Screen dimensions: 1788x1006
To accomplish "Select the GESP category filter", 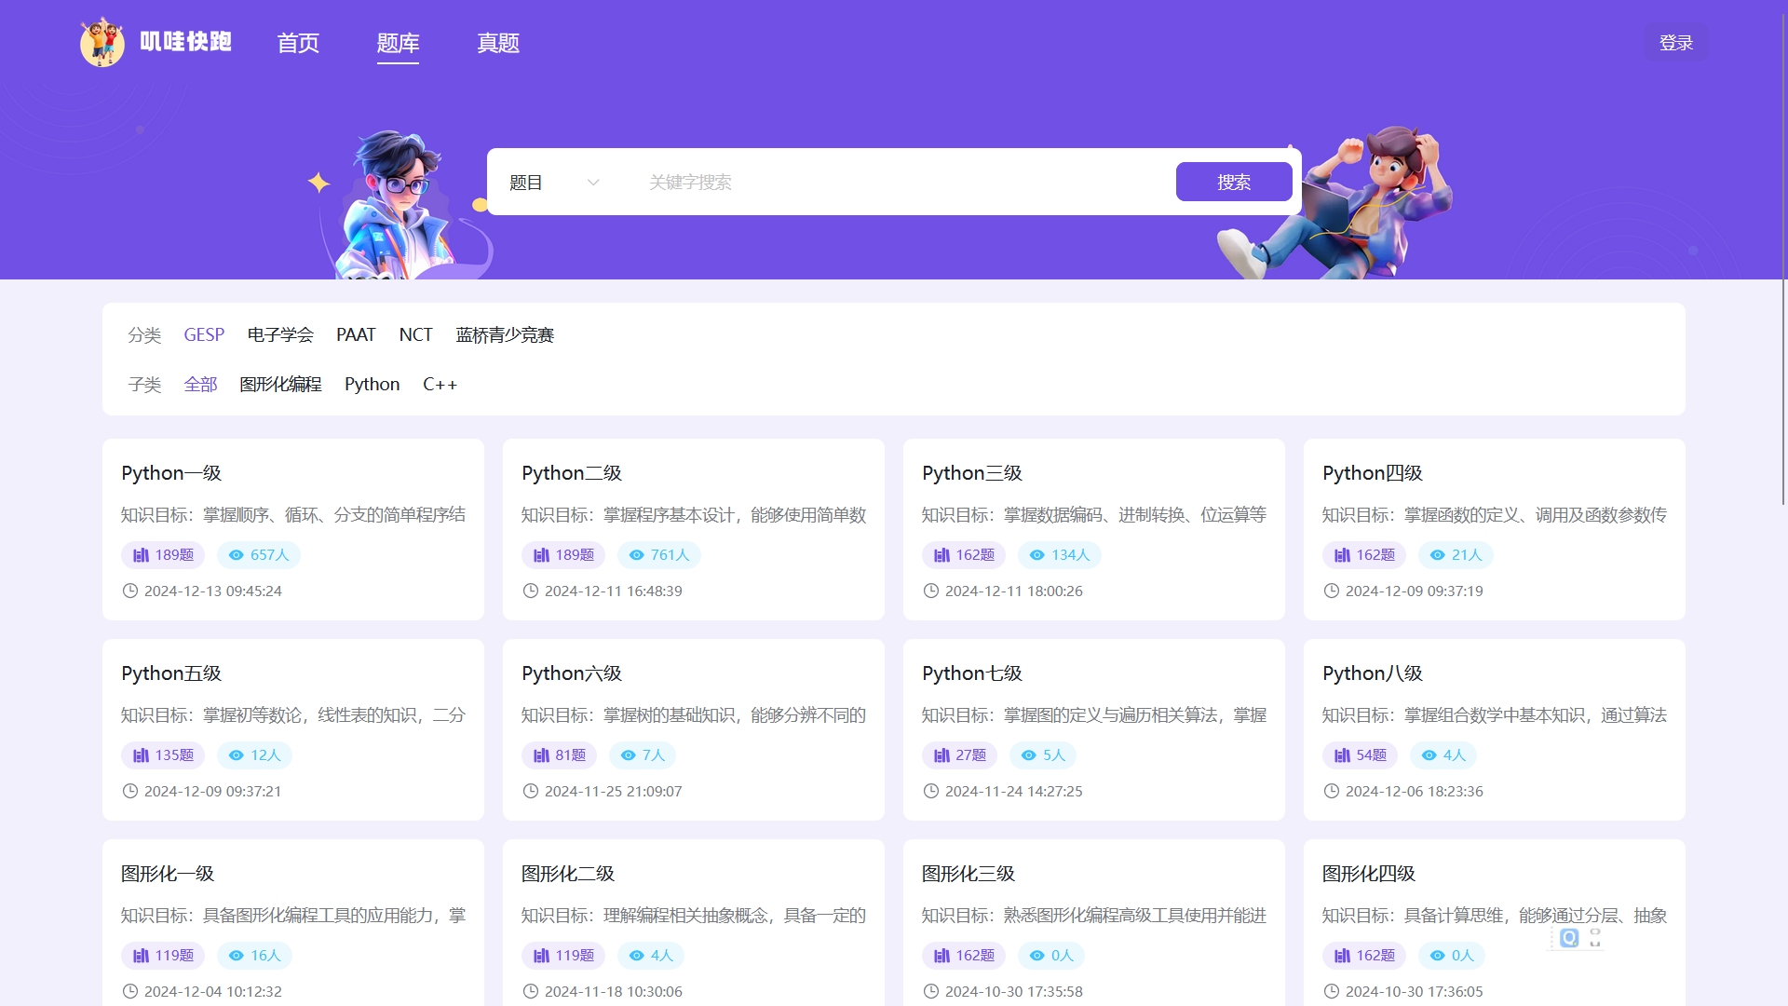I will pos(204,334).
